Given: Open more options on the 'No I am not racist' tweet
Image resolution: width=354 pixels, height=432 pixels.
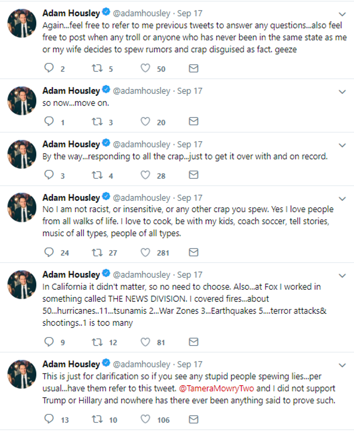Looking at the screenshot, I should click(342, 198).
